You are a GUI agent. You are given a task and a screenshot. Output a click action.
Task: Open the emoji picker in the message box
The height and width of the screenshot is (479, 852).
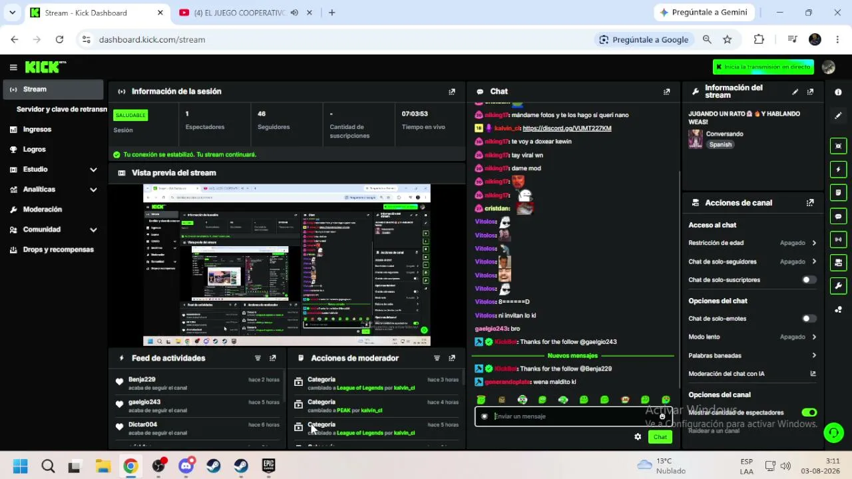[662, 416]
